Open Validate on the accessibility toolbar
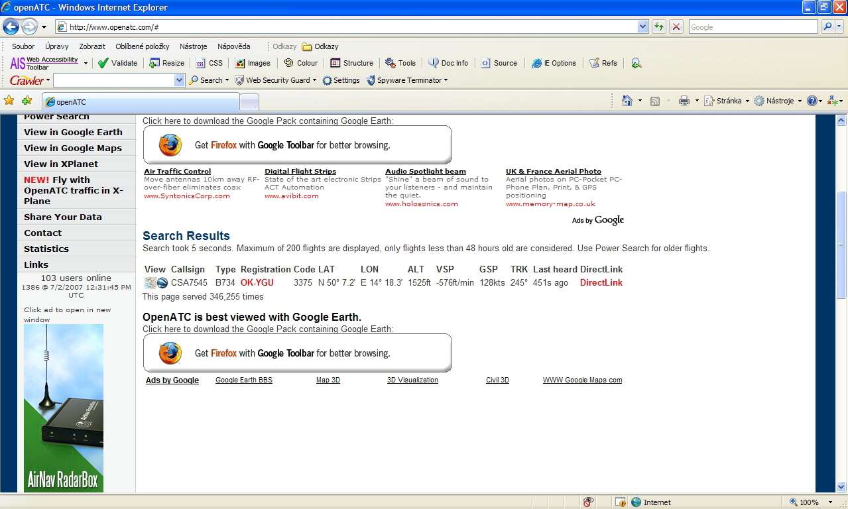Viewport: 848px width, 509px height. pos(117,63)
